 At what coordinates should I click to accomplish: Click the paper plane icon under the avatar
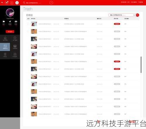pyautogui.click(x=10, y=22)
